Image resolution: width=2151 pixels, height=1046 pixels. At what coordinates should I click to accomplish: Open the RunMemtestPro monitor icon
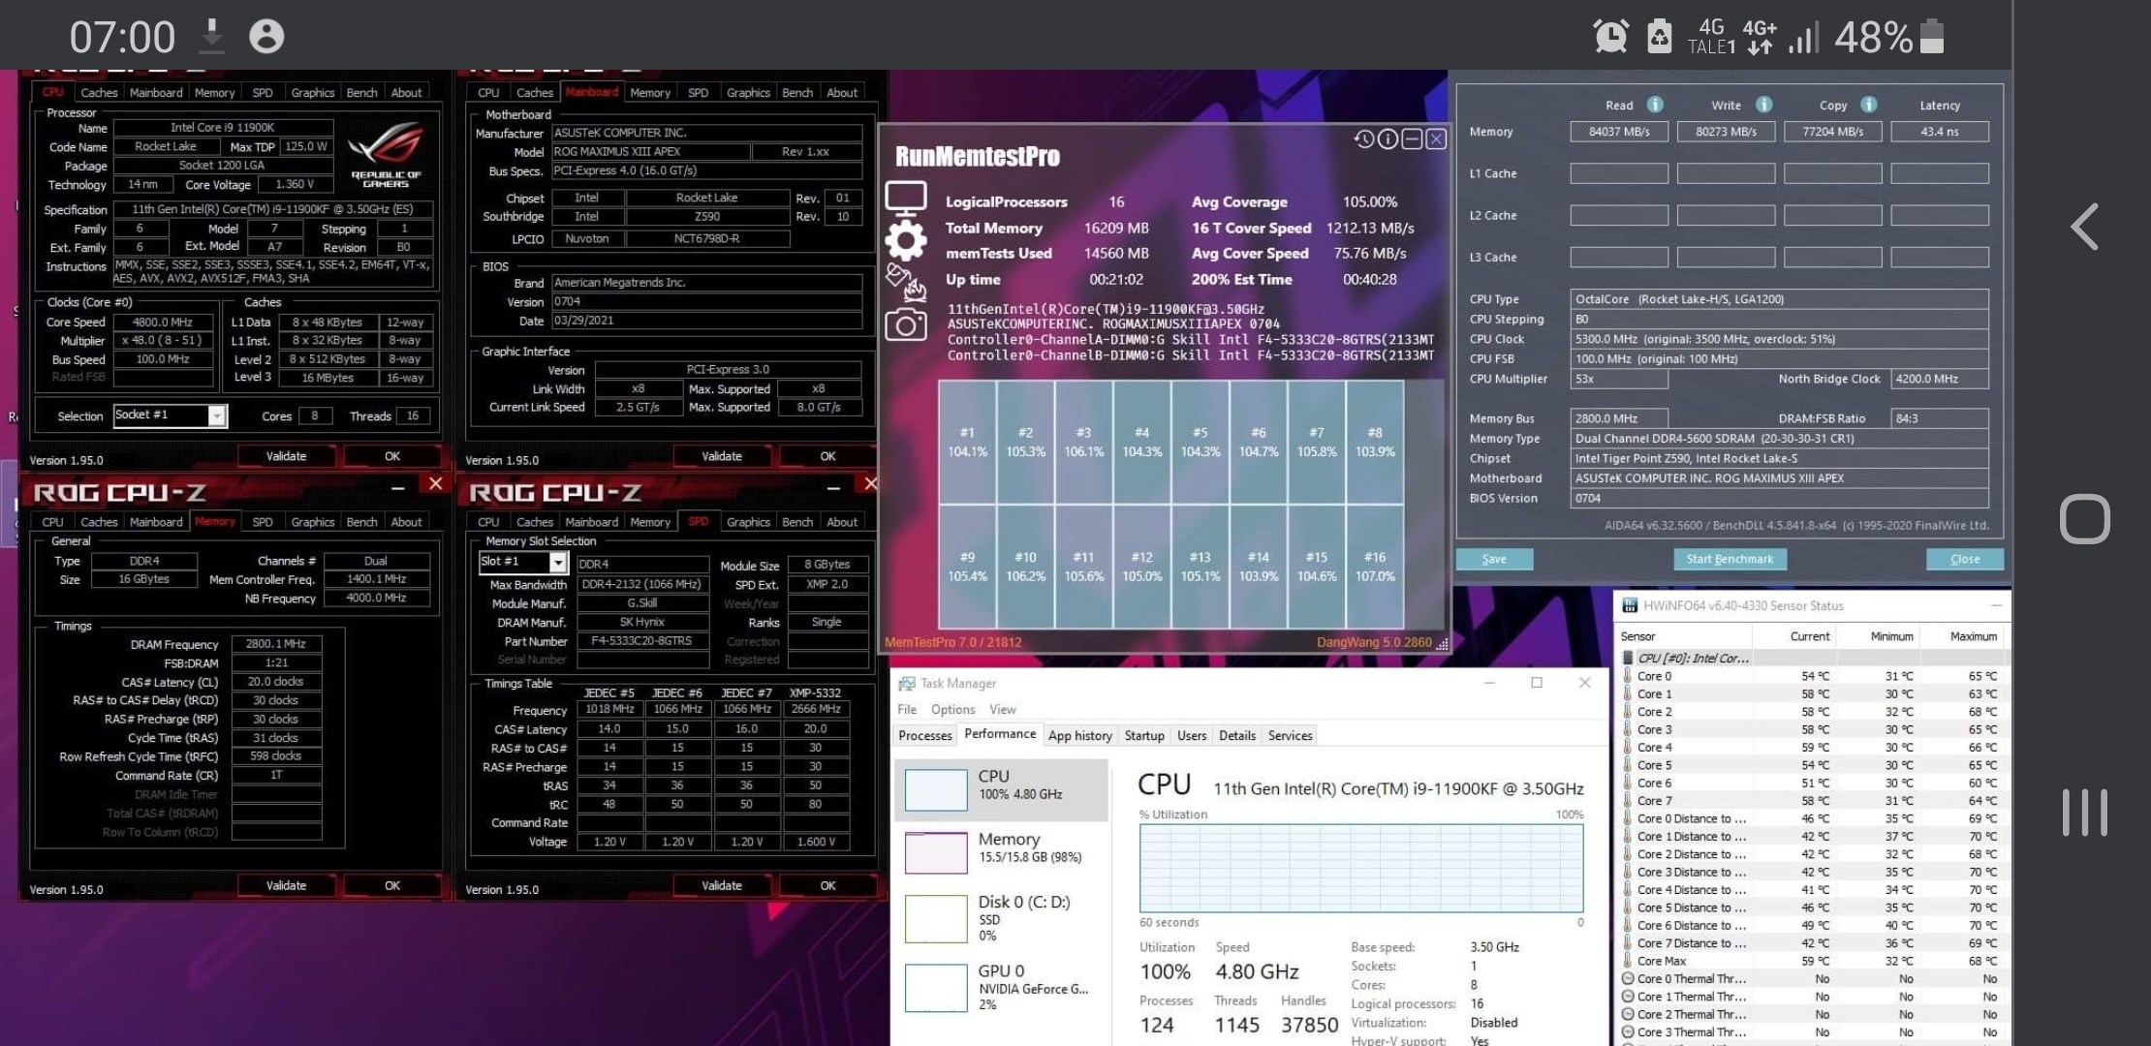pyautogui.click(x=906, y=198)
